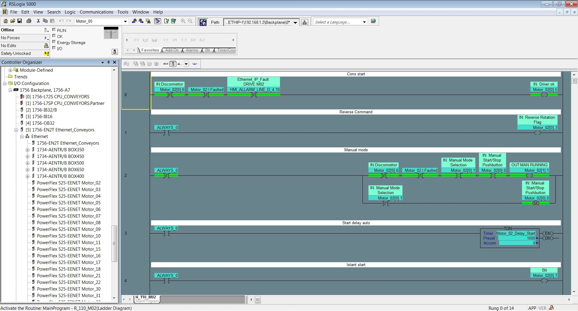The height and width of the screenshot is (311, 578).
Task: Click the Verify Controller icon
Action: click(x=173, y=21)
